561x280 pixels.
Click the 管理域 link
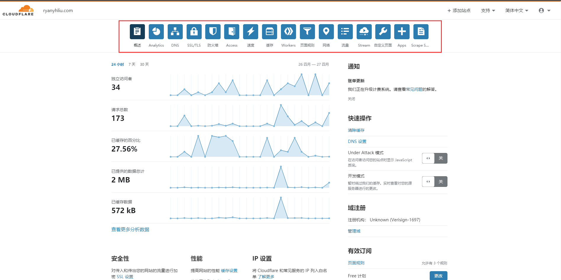point(354,231)
